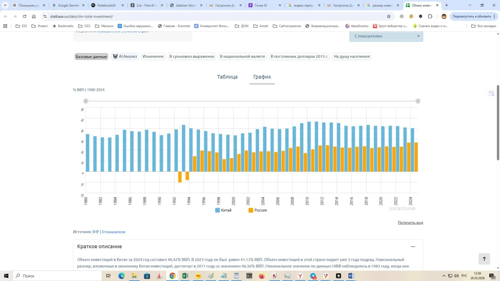
Task: Click the left handle of year range slider
Action: [x=86, y=101]
